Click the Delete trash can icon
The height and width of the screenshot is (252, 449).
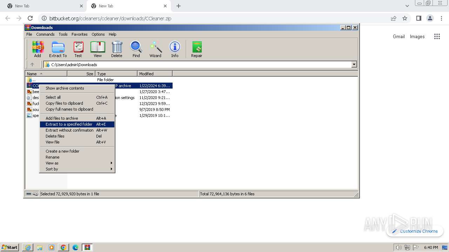click(117, 49)
